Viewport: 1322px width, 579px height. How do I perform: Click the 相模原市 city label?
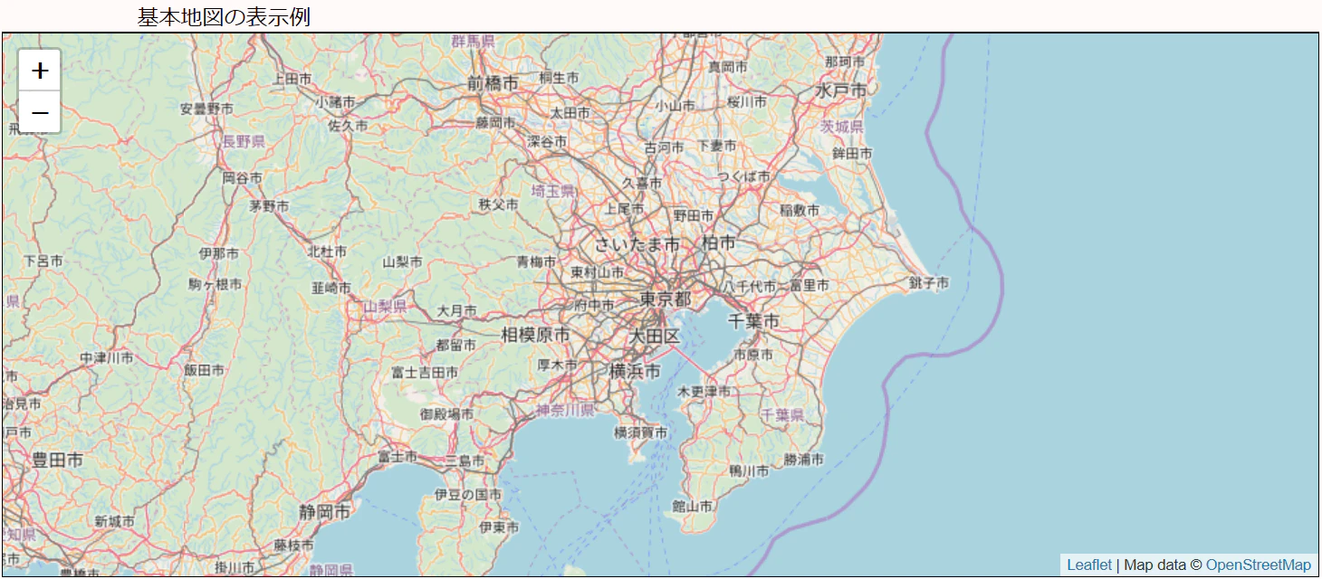[536, 335]
